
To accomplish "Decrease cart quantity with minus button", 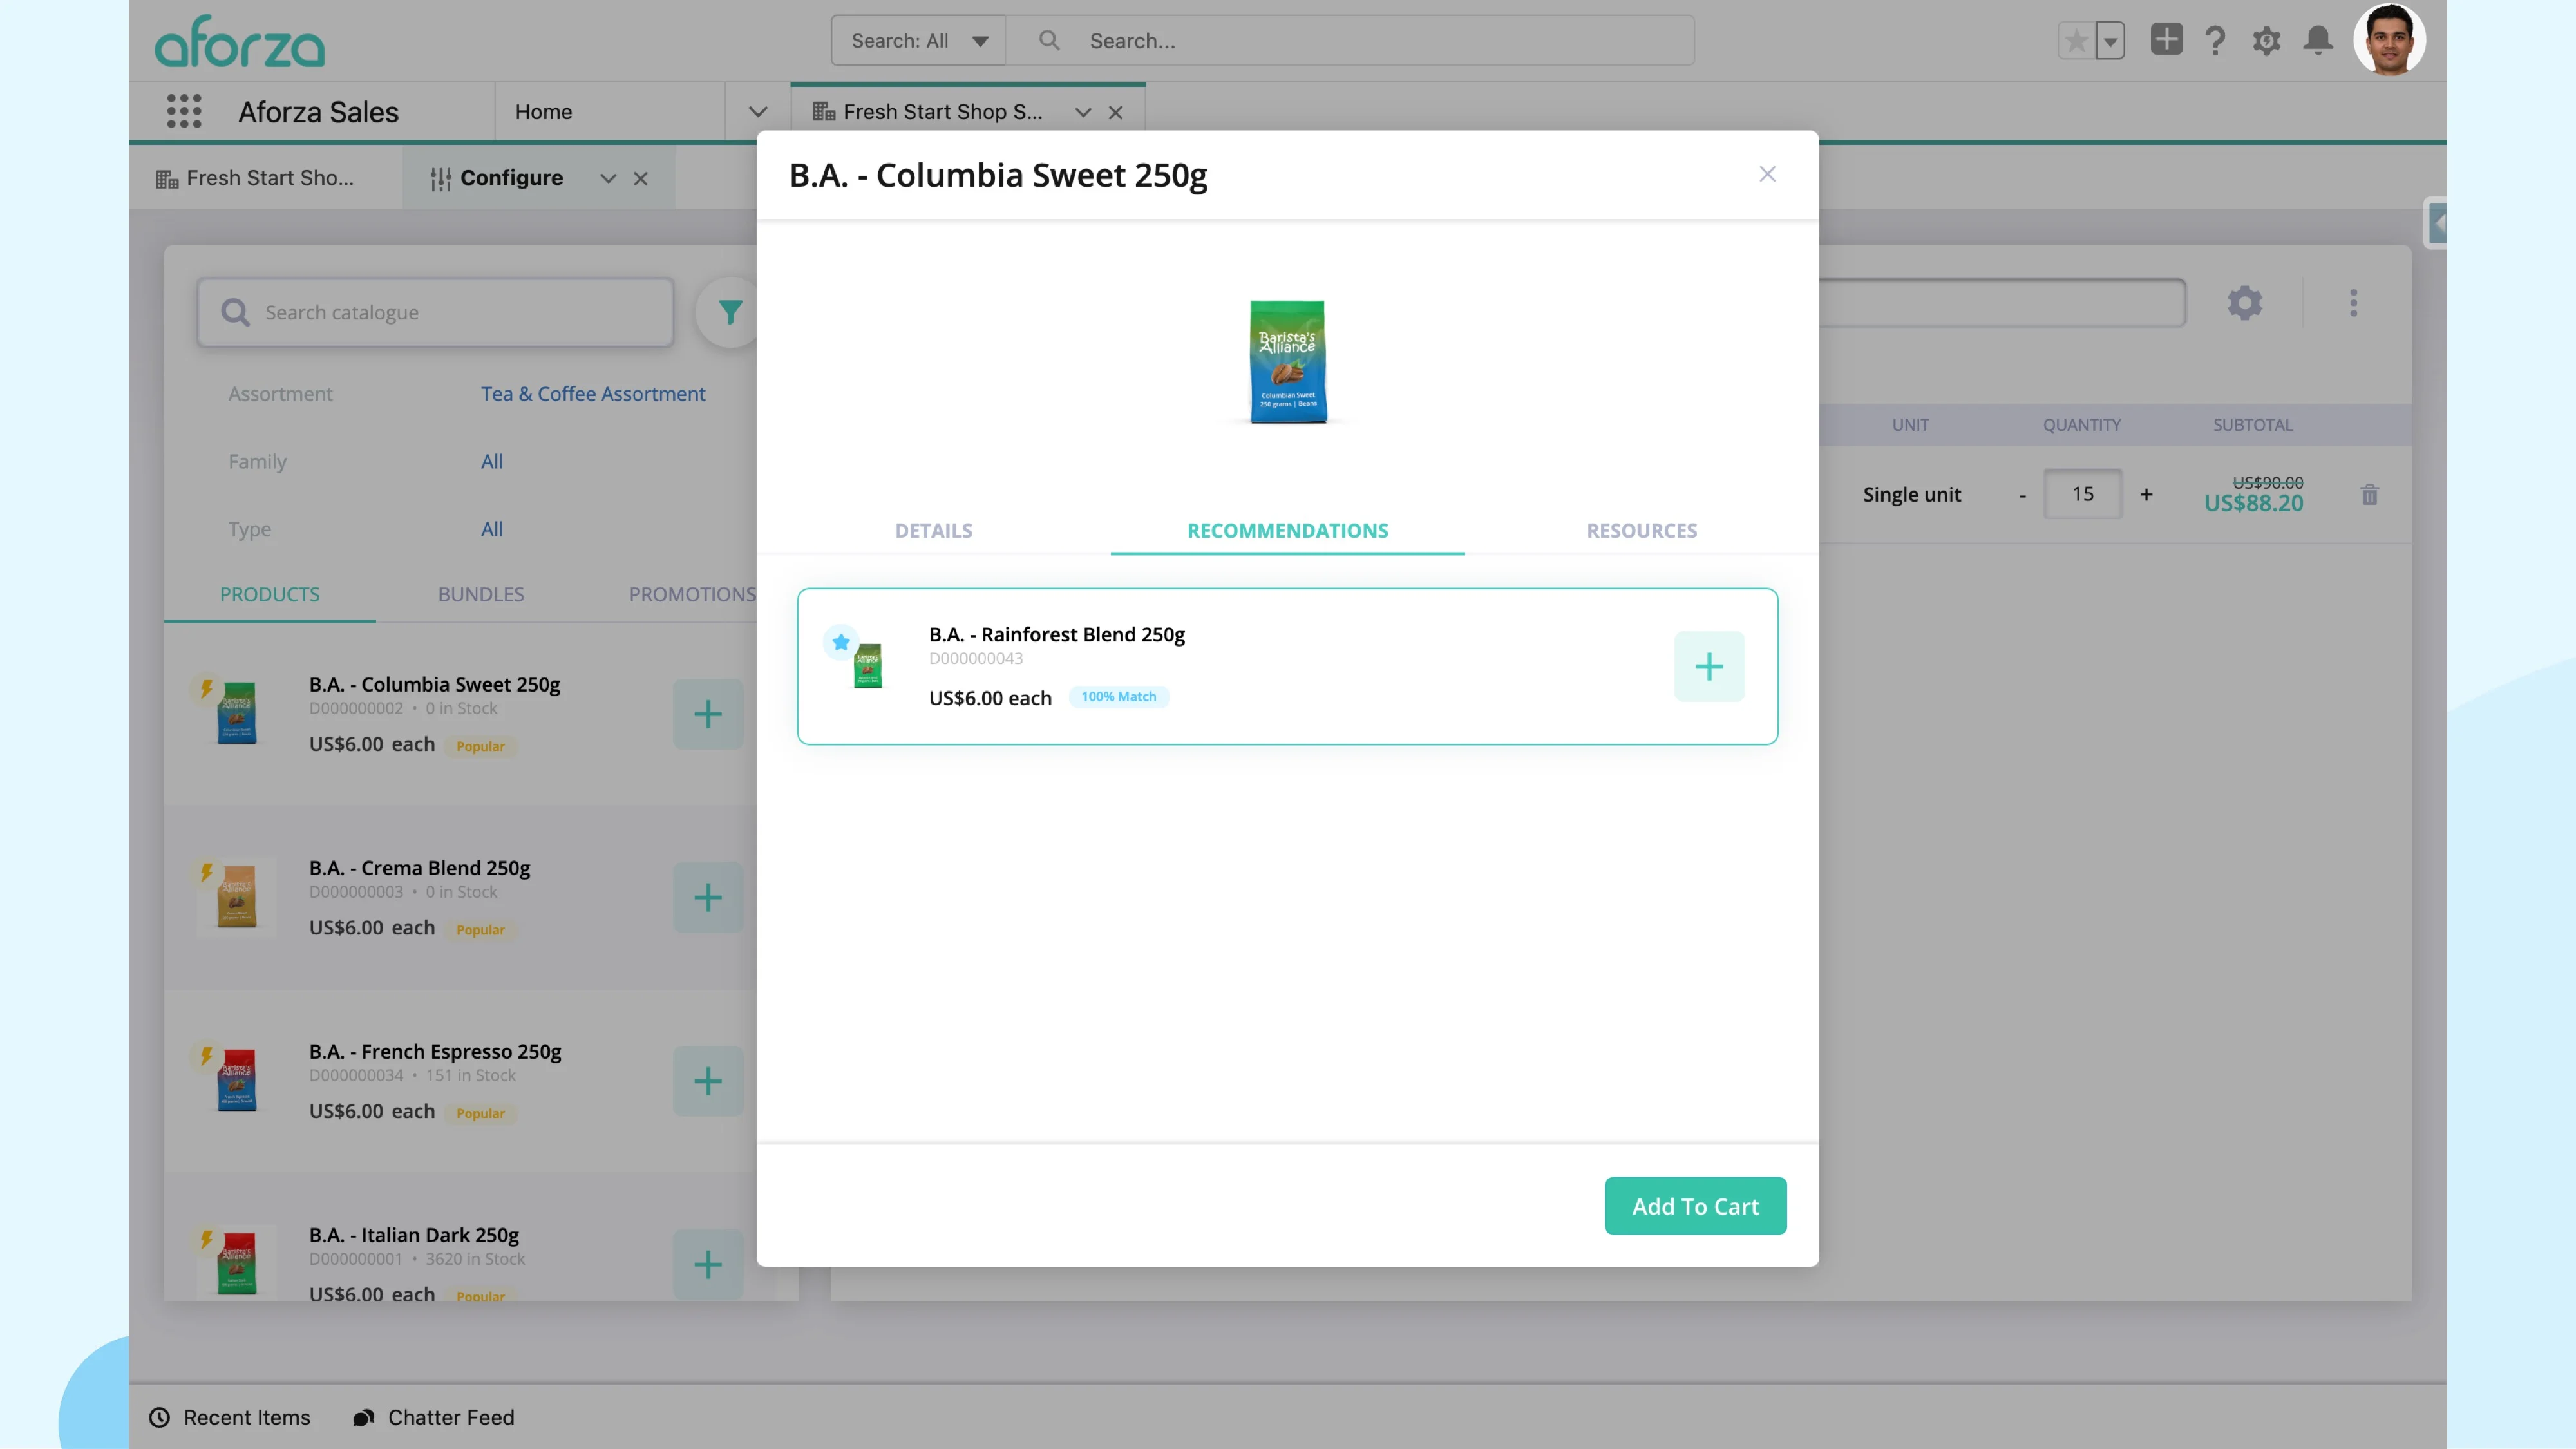I will pyautogui.click(x=2022, y=495).
